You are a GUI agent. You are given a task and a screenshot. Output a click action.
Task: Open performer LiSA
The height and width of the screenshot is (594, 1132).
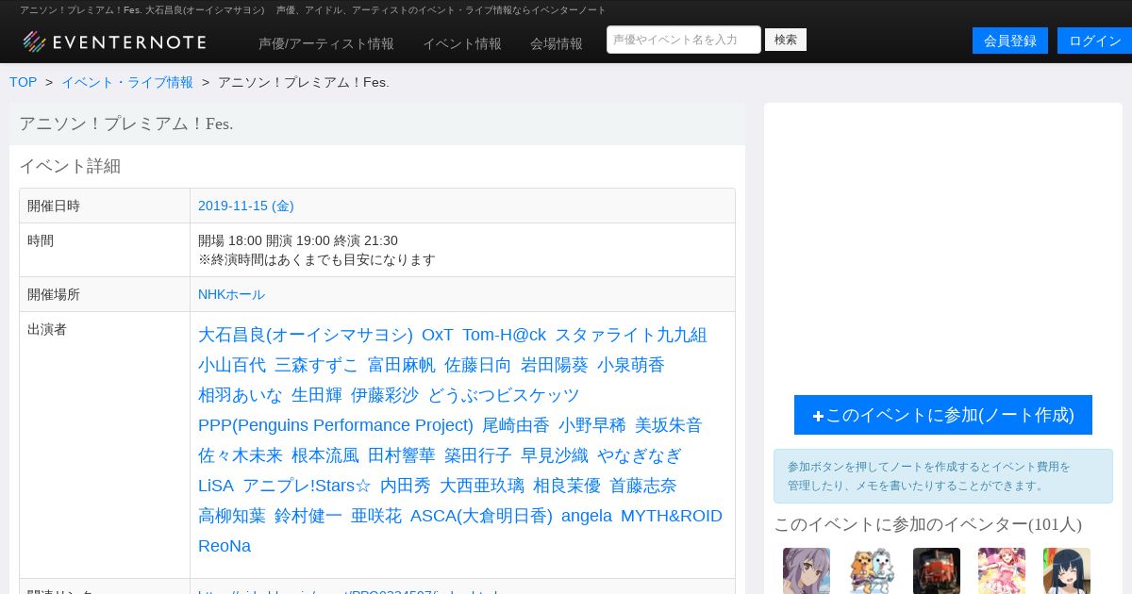(x=216, y=486)
